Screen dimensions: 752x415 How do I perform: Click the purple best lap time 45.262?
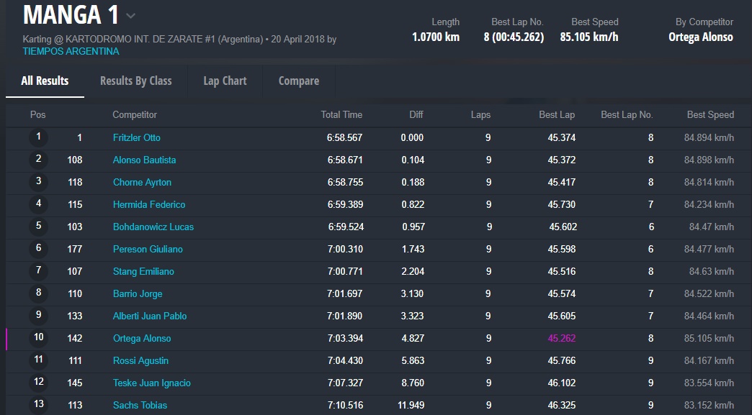click(x=561, y=338)
